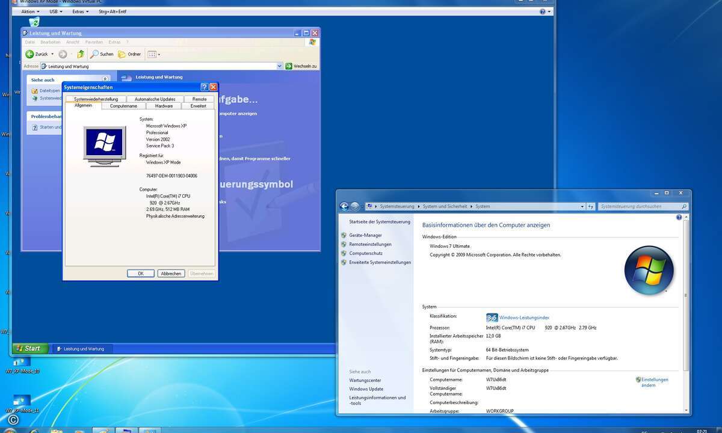Select the Allgemein tab
Image resolution: width=722 pixels, height=433 pixels.
click(84, 105)
